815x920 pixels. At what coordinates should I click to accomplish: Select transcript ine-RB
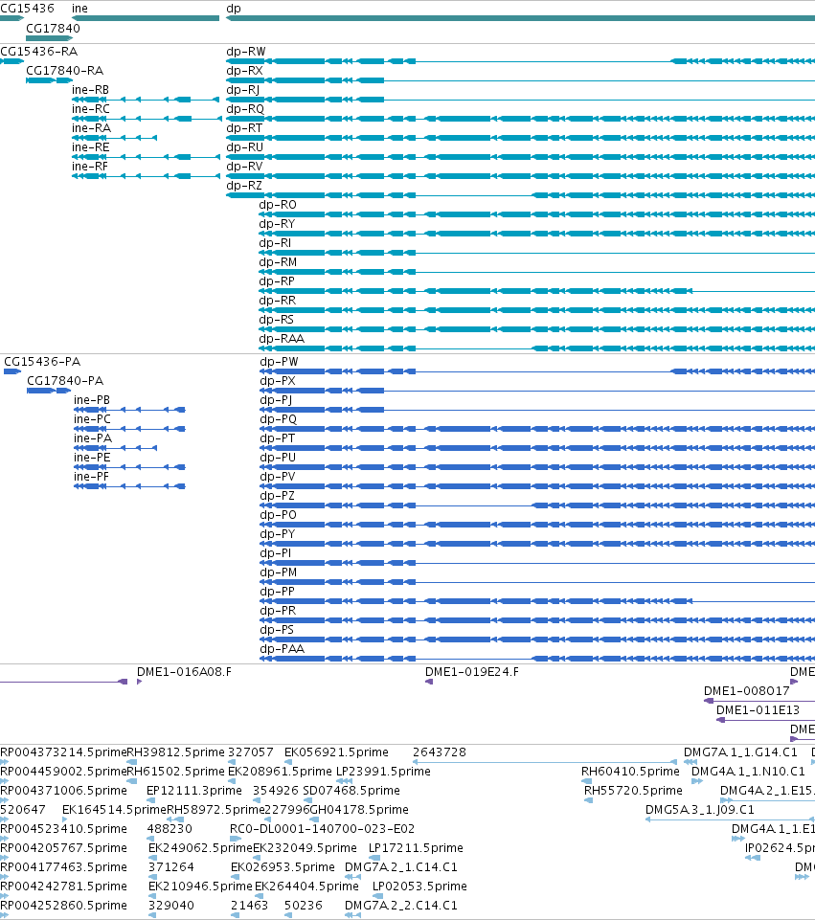coord(90,90)
